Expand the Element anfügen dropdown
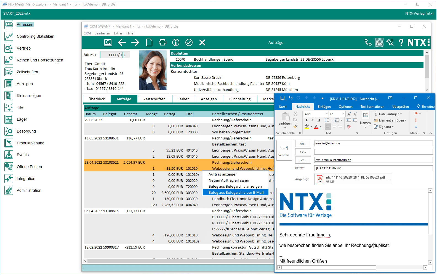The height and width of the screenshot is (275, 437). pyautogui.click(x=405, y=120)
